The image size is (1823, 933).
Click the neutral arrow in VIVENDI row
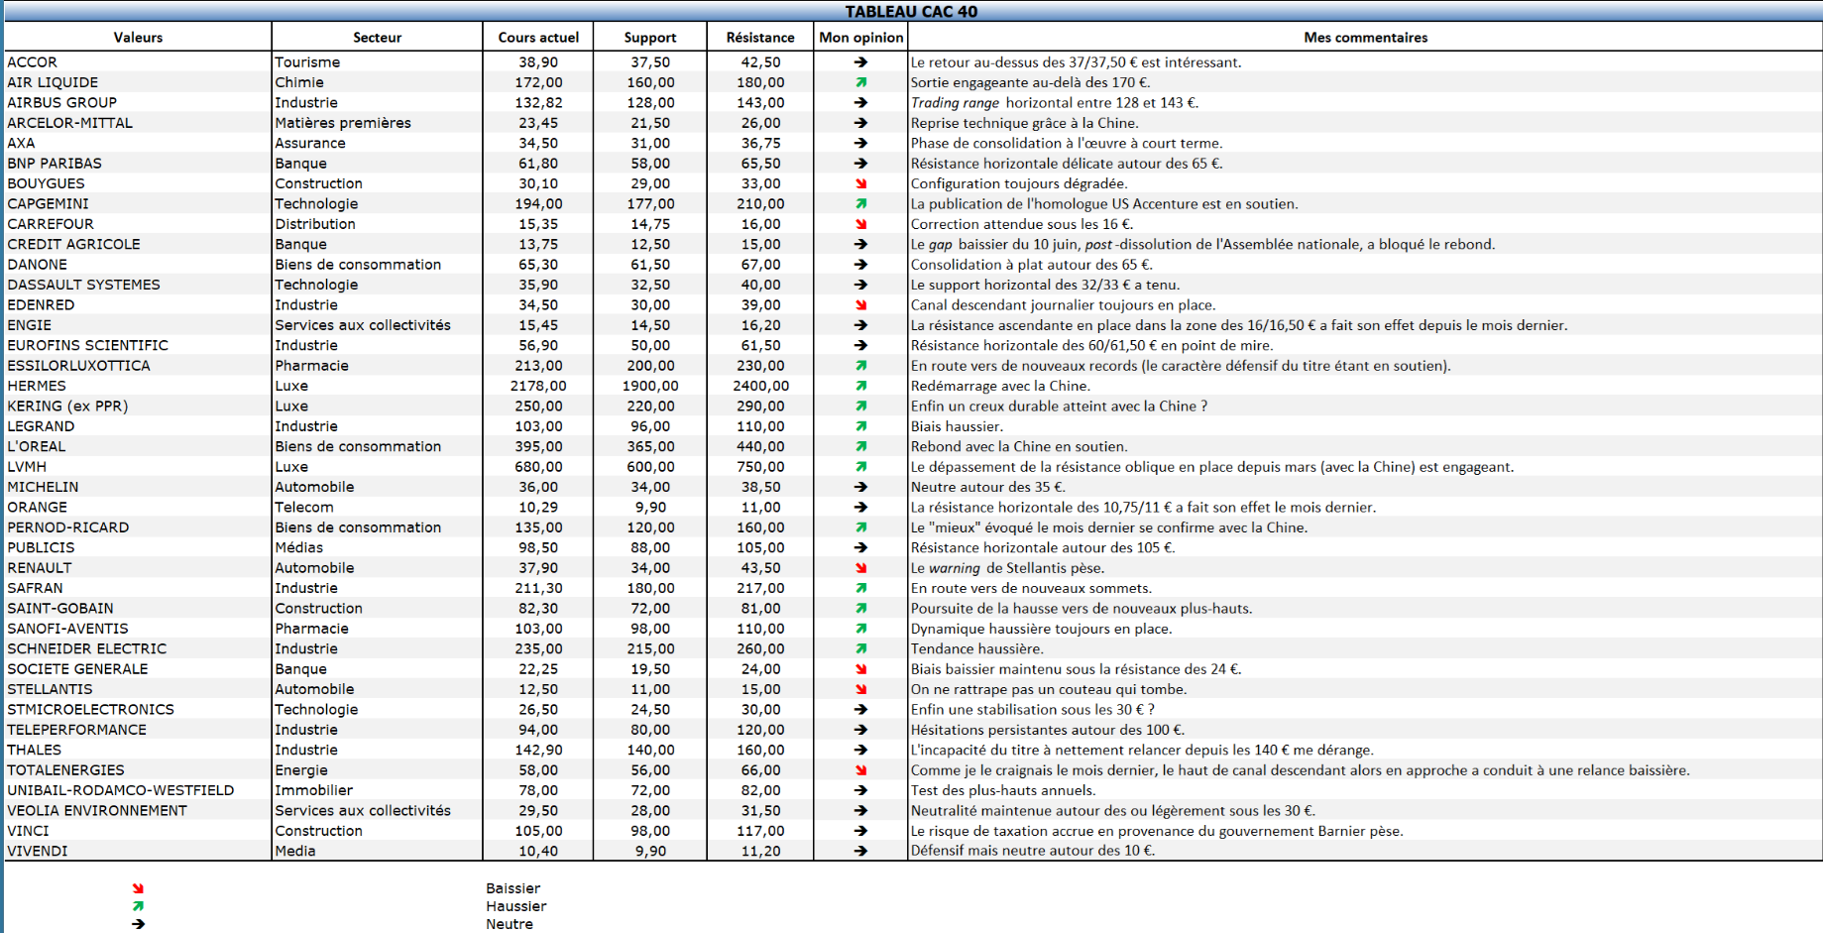click(x=860, y=851)
